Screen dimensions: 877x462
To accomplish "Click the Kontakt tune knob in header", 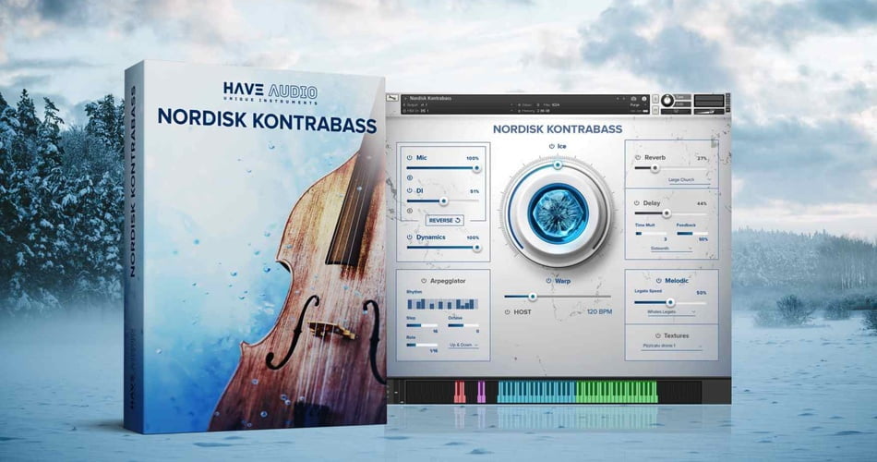I will tap(667, 100).
